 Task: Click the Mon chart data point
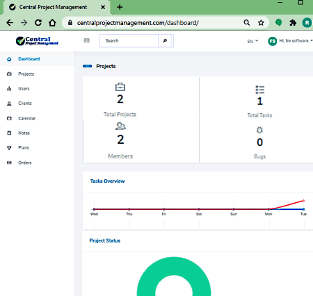[268, 209]
